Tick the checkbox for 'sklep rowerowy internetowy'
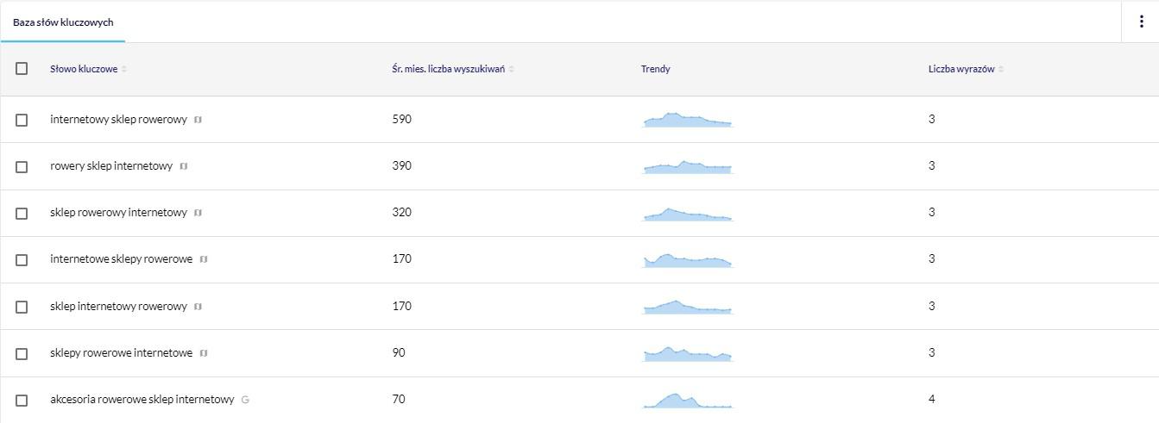Image resolution: width=1159 pixels, height=423 pixels. 22,213
